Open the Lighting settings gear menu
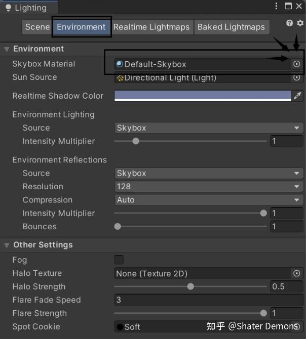This screenshot has width=306, height=339. (300, 23)
